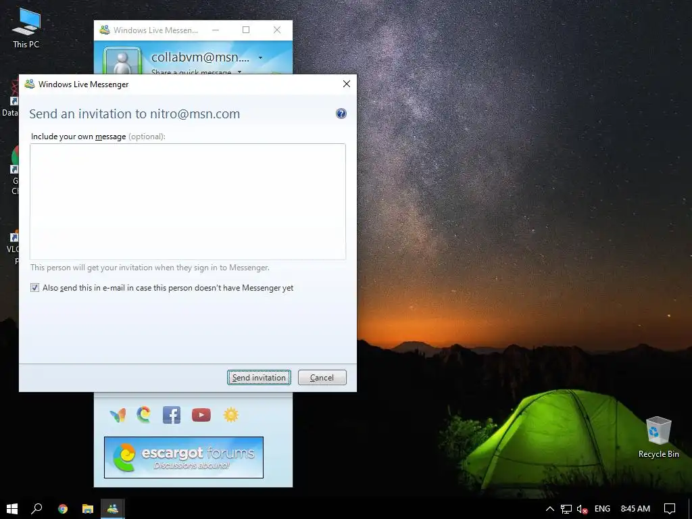This screenshot has width=692, height=519.
Task: Click inside the optional message text box
Action: point(188,201)
